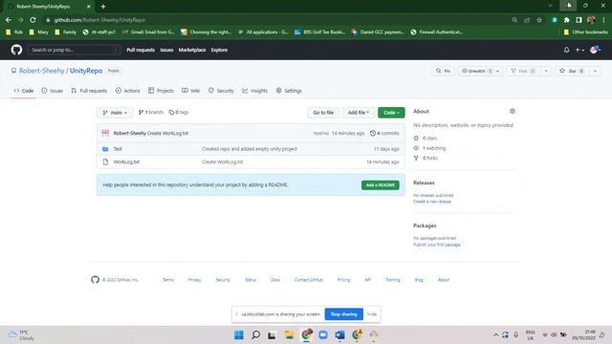Star the repository
Image resolution: width=612 pixels, height=344 pixels.
point(572,71)
